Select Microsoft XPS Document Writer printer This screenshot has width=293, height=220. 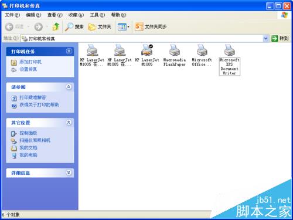point(229,60)
